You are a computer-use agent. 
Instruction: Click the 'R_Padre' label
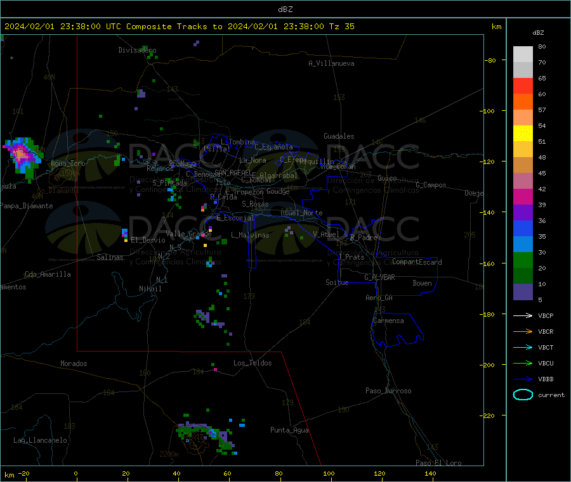pyautogui.click(x=364, y=238)
